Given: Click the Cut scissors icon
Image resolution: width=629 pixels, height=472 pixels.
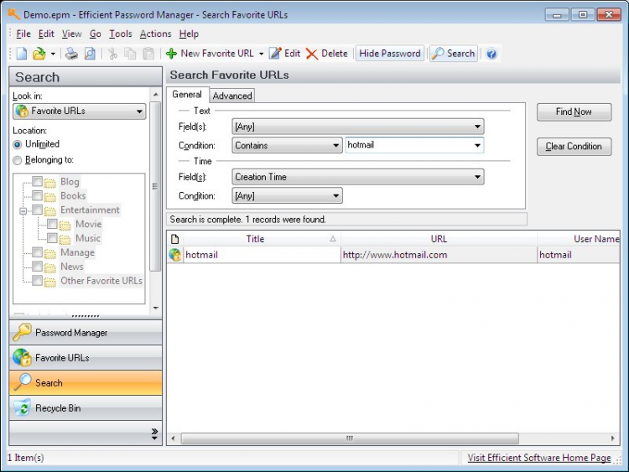Looking at the screenshot, I should tap(112, 54).
